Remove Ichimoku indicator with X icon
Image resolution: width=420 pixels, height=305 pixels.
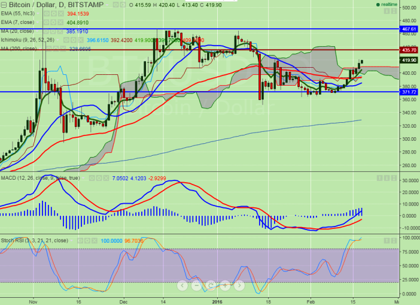[x=80, y=40]
